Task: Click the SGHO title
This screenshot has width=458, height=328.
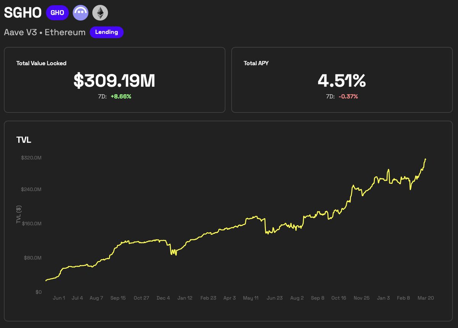Action: pos(23,13)
